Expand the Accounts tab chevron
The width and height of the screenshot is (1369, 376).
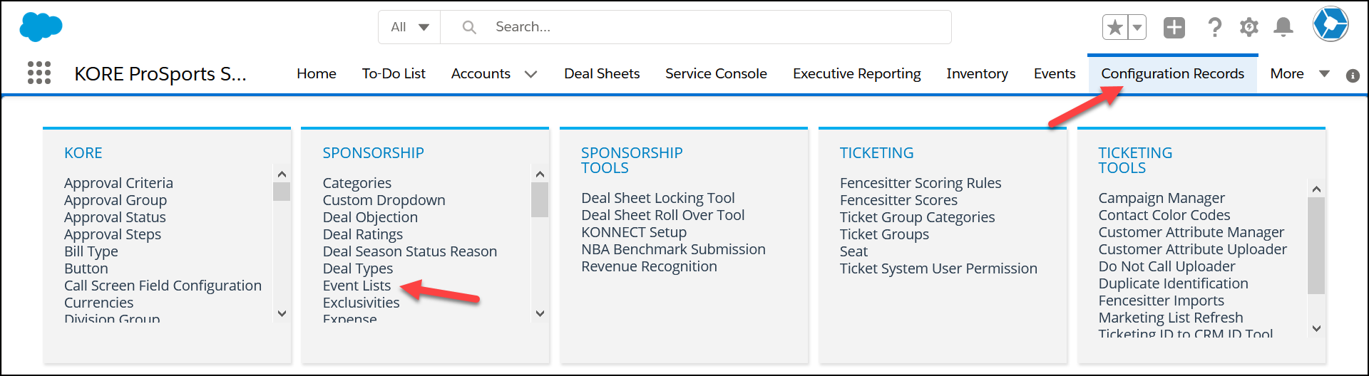(x=530, y=74)
